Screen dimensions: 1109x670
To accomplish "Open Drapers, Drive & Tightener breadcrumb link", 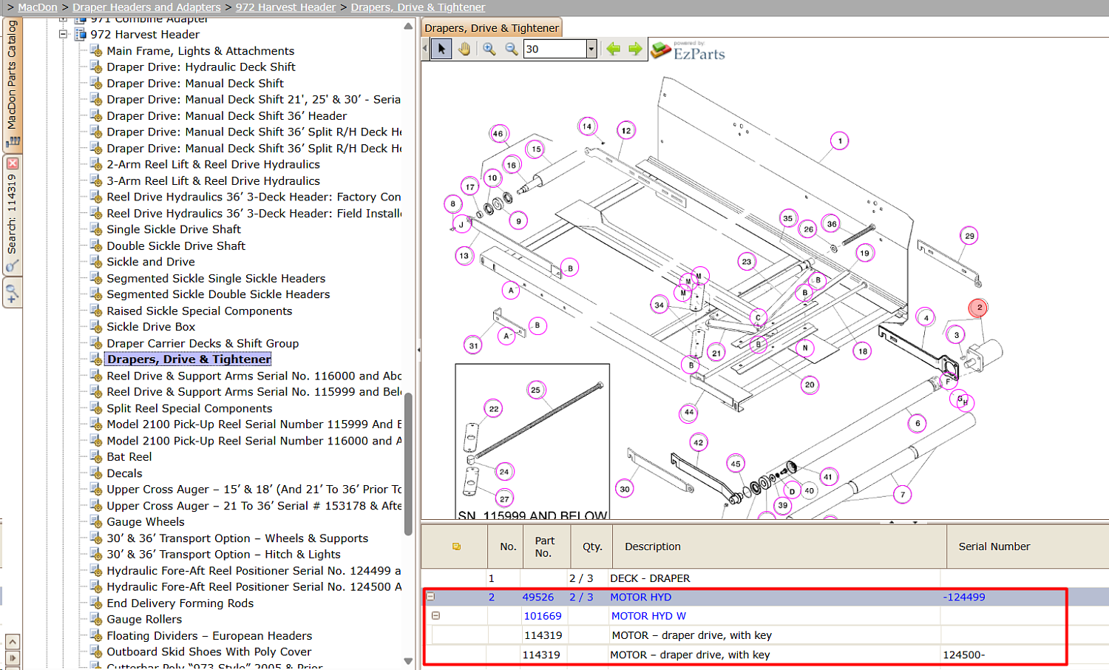I will coord(418,7).
